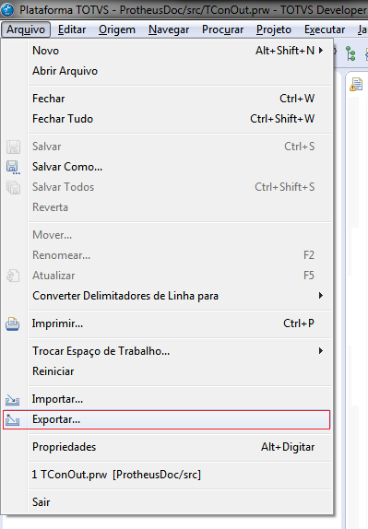The image size is (368, 529).
Task: Open the Navegar menu
Action: [169, 29]
